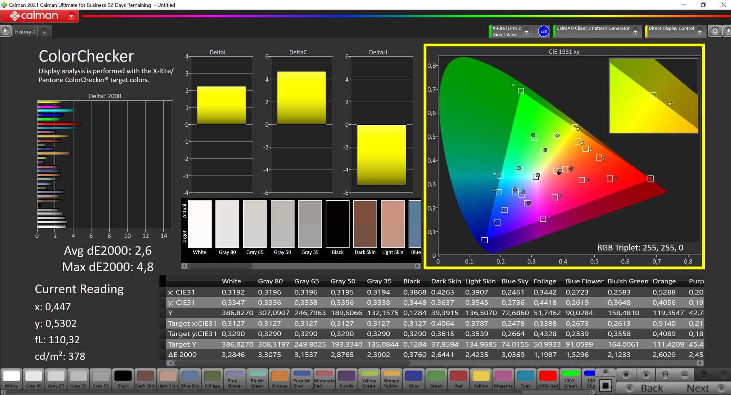This screenshot has height=395, width=731.
Task: Expand the up arrow above pattern button
Action: (x=605, y=372)
